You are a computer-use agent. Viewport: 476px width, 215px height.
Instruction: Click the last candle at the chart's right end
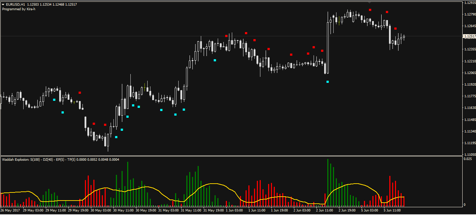point(404,37)
